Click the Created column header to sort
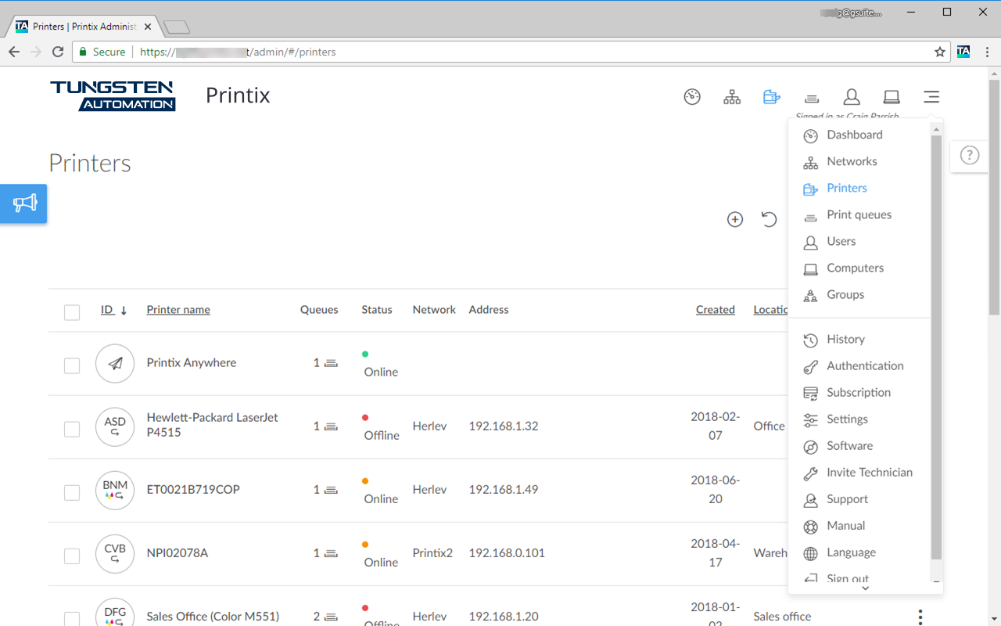Viewport: 1001px width, 626px height. click(715, 309)
